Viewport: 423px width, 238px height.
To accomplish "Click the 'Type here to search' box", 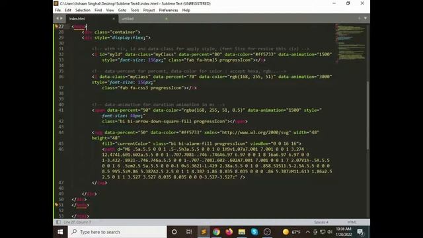I will coord(117,232).
